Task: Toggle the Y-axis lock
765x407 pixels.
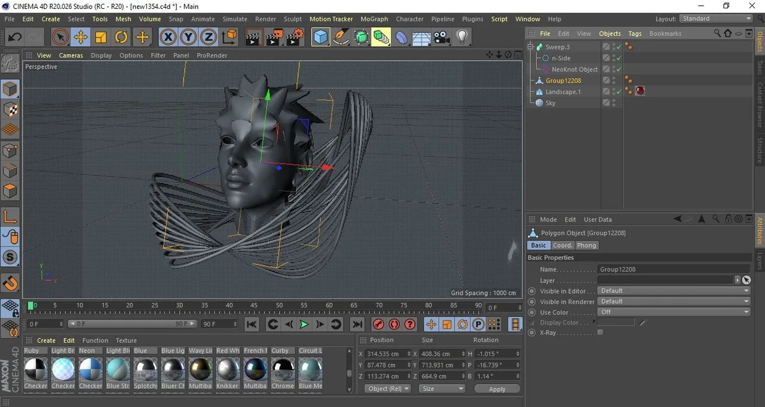Action: click(188, 38)
